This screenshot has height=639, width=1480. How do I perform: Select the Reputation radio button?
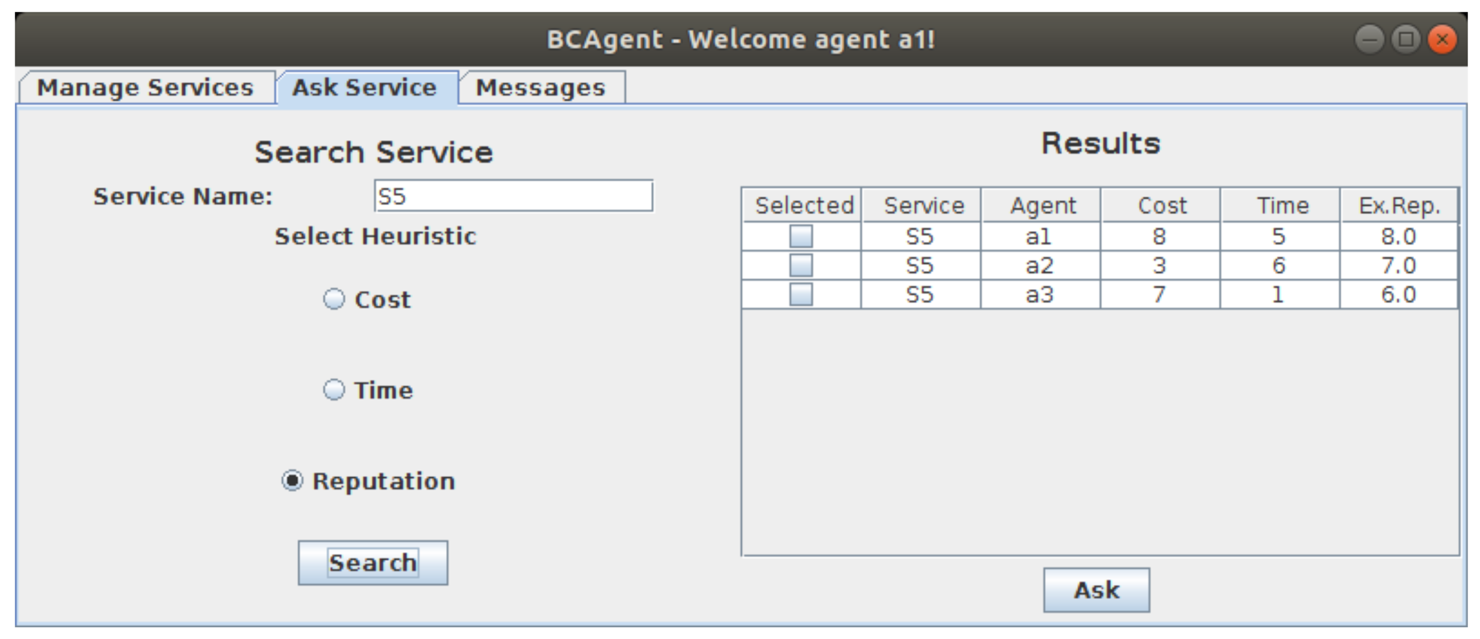tap(292, 481)
